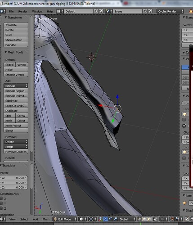The width and height of the screenshot is (193, 225).
Task: Open the Select menu in 3D view header
Action: (24, 219)
